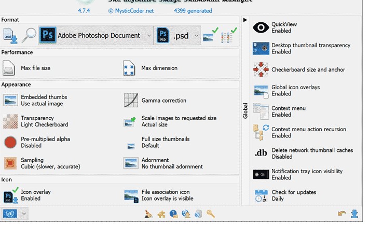
Task: Click the globe with document icon
Action: point(198,214)
